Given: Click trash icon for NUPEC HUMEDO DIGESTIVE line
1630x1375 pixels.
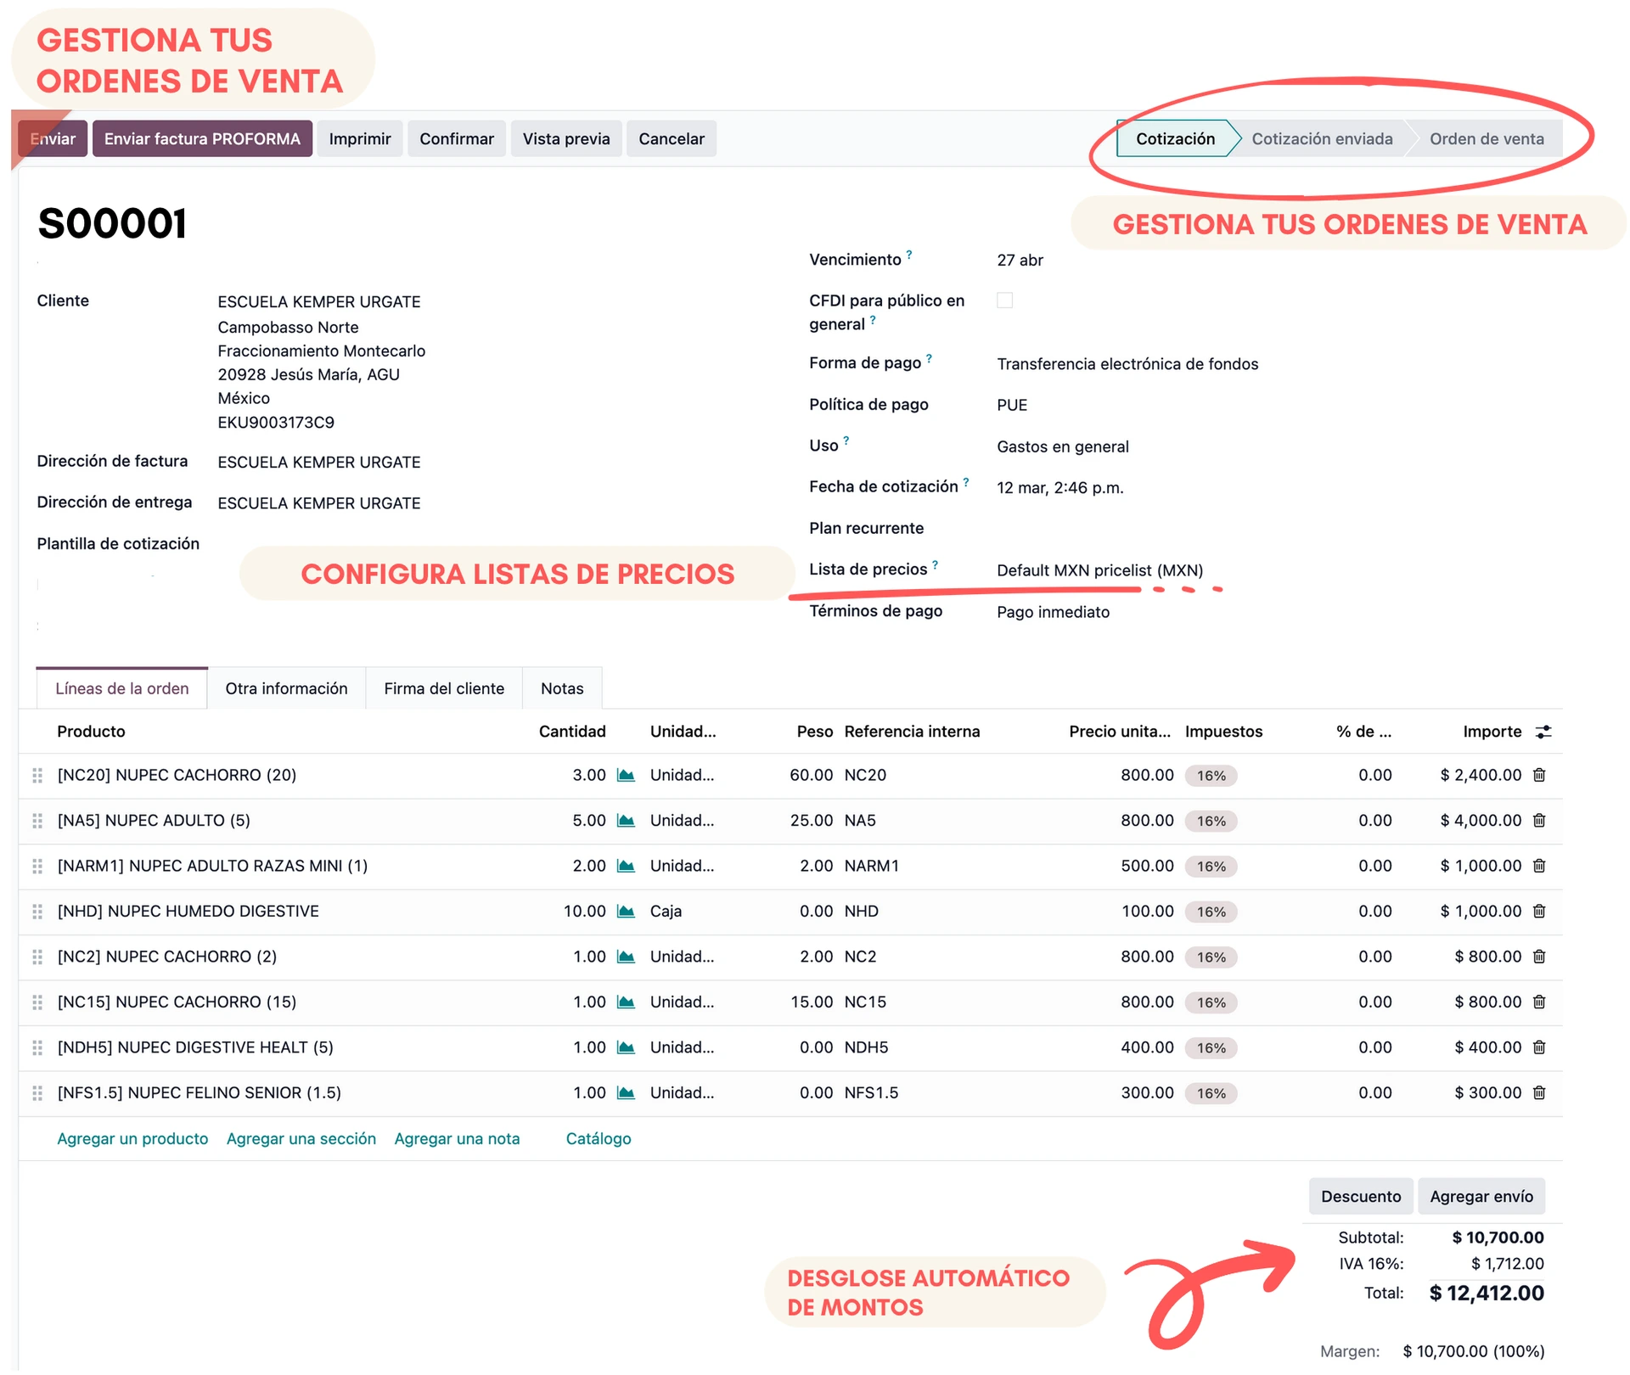Looking at the screenshot, I should click(1539, 911).
